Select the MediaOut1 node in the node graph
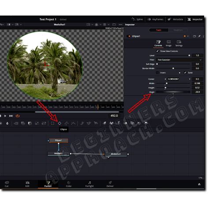 tap(116, 154)
